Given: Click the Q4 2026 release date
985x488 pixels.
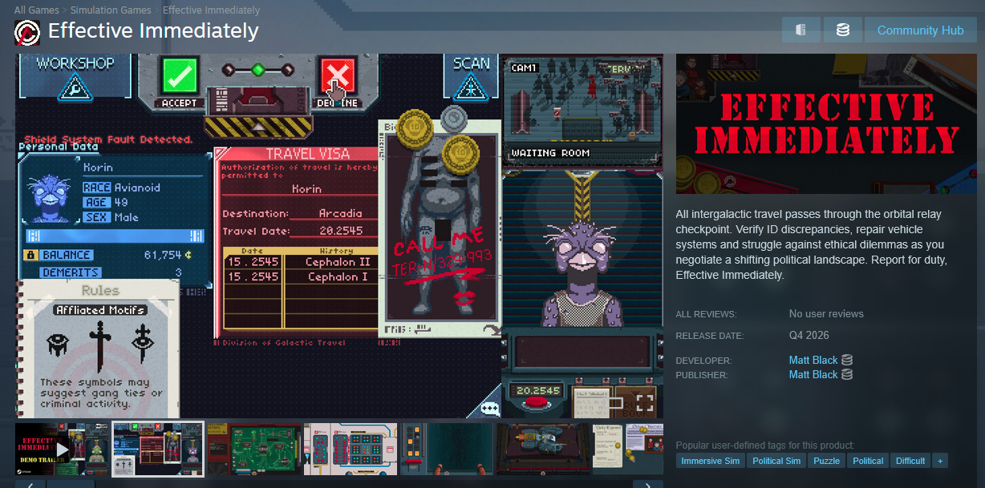Looking at the screenshot, I should [809, 336].
